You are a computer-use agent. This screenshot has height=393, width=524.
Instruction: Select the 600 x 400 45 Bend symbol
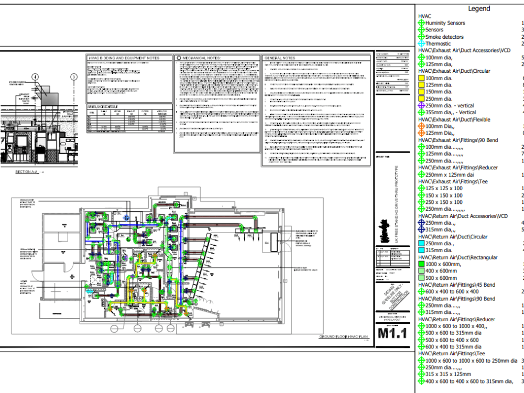point(422,291)
